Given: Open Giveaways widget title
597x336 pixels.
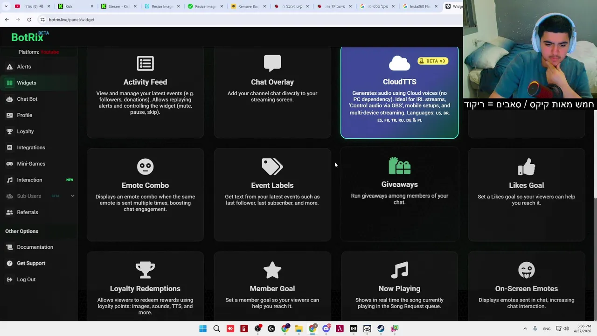Looking at the screenshot, I should click(x=400, y=184).
